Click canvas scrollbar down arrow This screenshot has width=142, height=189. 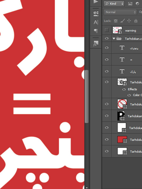coord(87,188)
